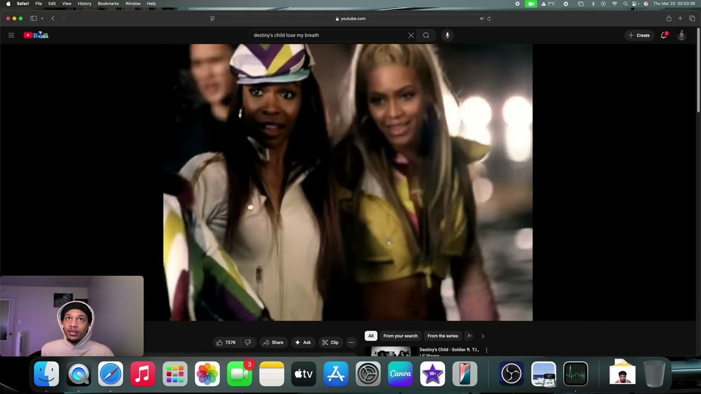This screenshot has width=701, height=394.
Task: Open Spotlight search from the menu bar
Action: coord(625,4)
